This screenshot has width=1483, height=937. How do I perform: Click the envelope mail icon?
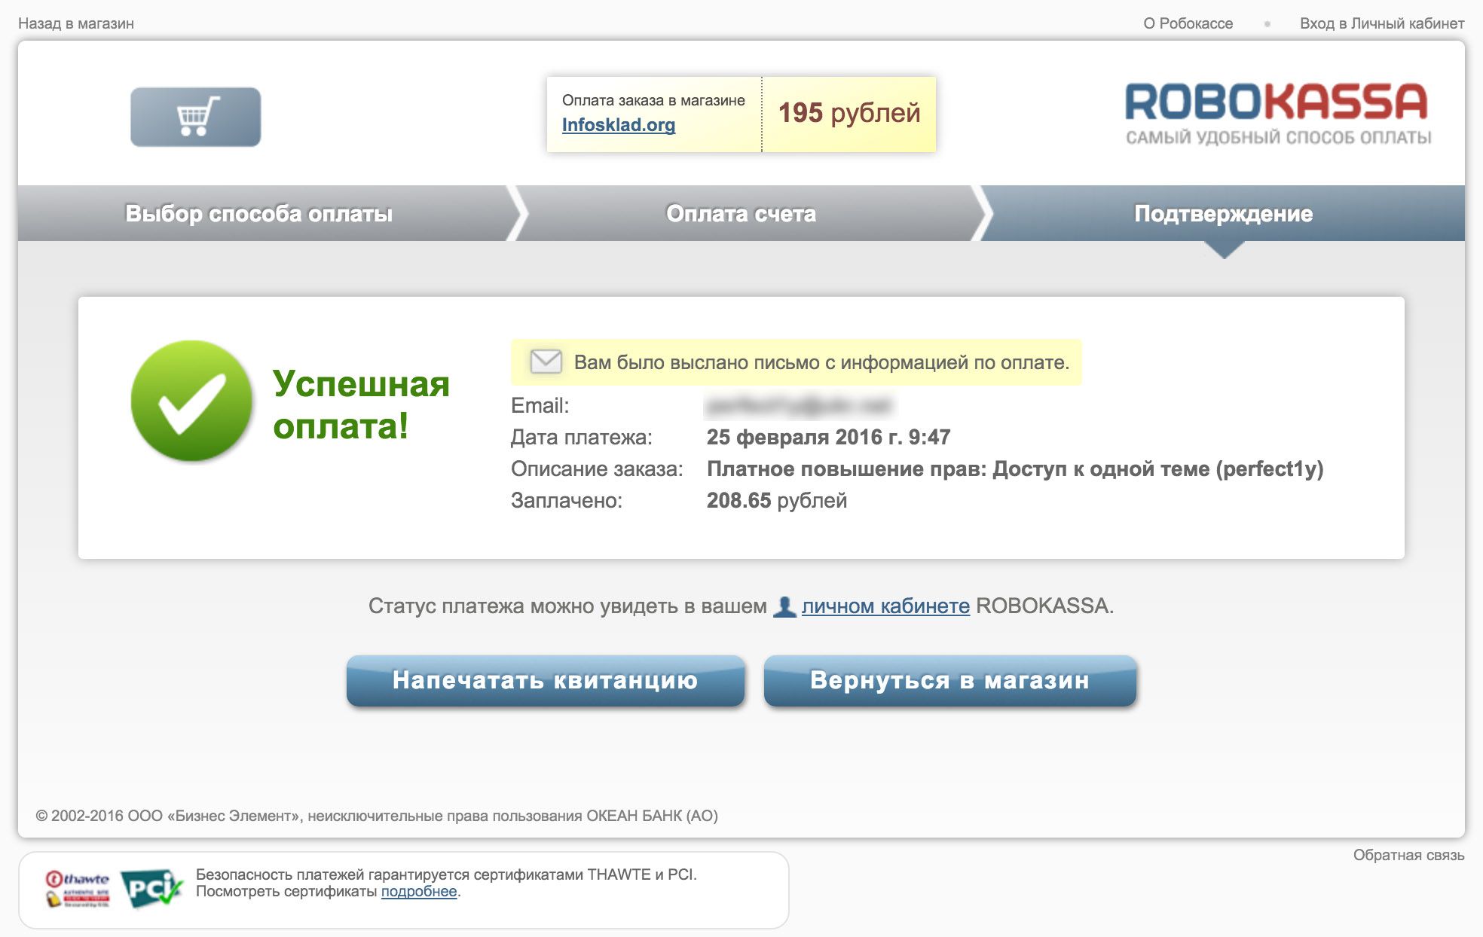(546, 362)
